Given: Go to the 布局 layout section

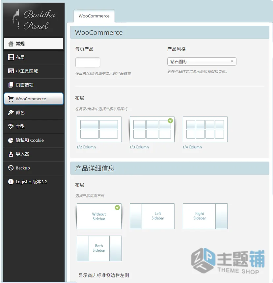Looking at the screenshot, I should coord(34,57).
